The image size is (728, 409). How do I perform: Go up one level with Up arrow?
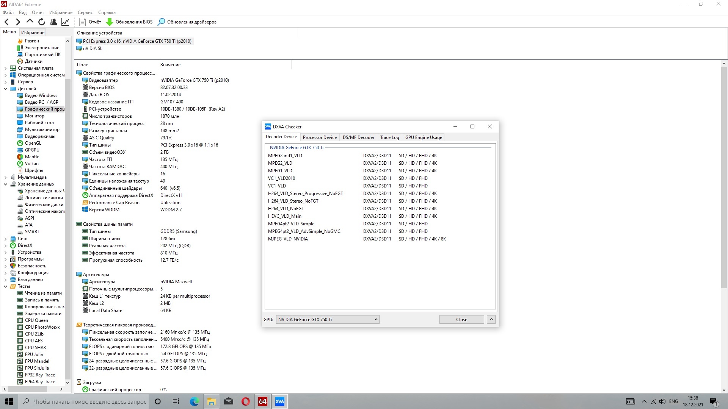(30, 22)
